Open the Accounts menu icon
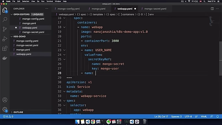222x125 pixels. 5,100
